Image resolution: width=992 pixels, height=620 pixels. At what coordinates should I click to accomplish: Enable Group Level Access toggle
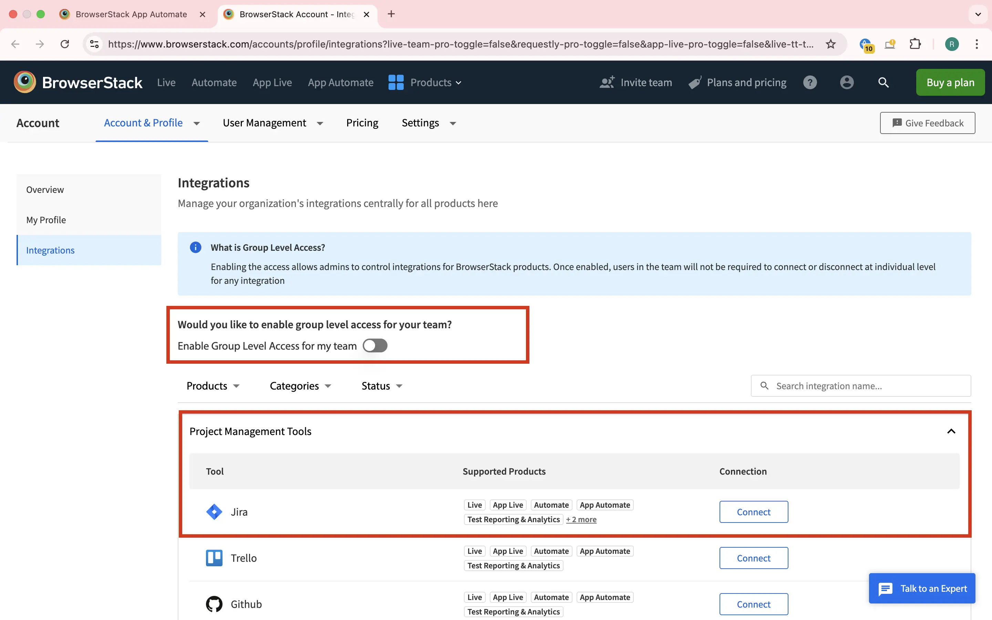375,346
